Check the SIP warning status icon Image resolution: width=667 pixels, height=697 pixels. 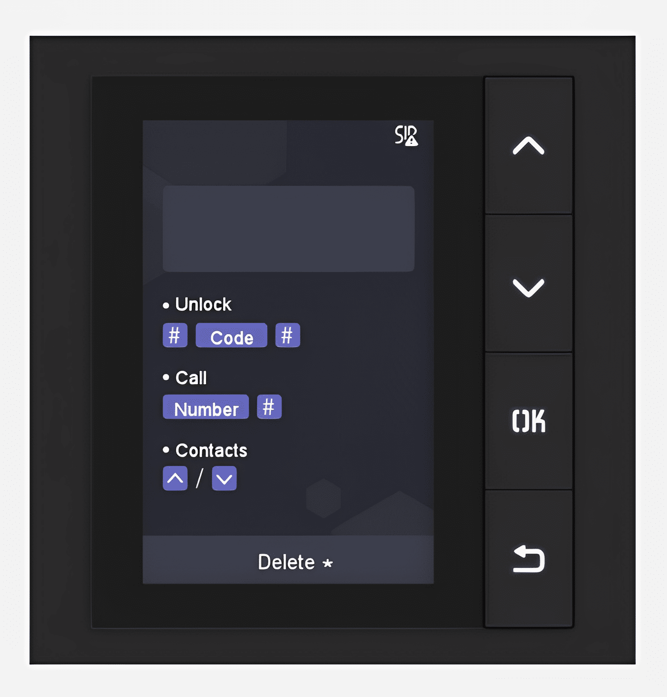point(406,135)
